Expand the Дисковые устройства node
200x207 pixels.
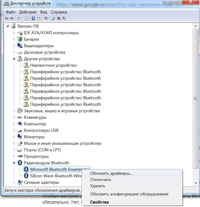14,52
